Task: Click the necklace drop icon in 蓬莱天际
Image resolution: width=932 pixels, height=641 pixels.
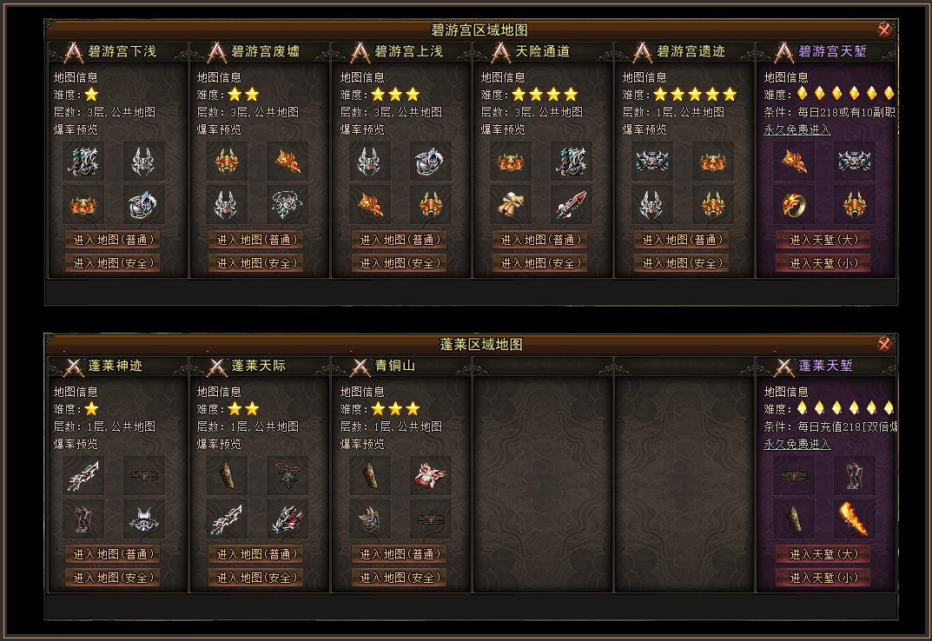Action: coord(288,476)
